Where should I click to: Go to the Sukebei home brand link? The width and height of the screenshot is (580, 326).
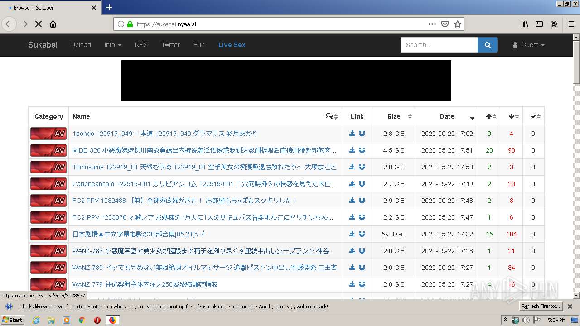coord(43,45)
